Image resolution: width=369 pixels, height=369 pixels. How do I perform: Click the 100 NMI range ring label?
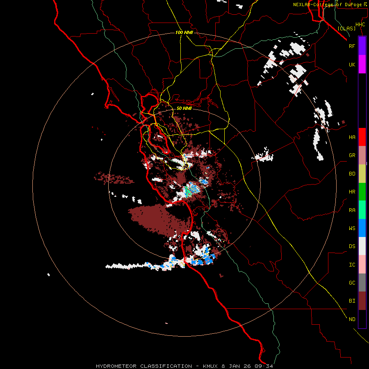point(184,32)
